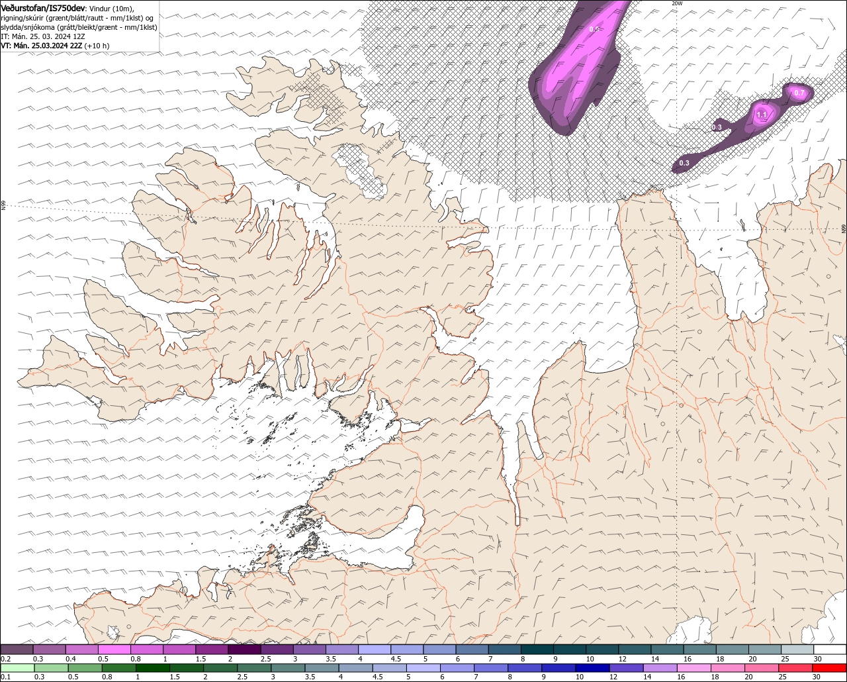Click the '20W' longitude label on the top edge of the map
This screenshot has width=847, height=682.
click(676, 3)
